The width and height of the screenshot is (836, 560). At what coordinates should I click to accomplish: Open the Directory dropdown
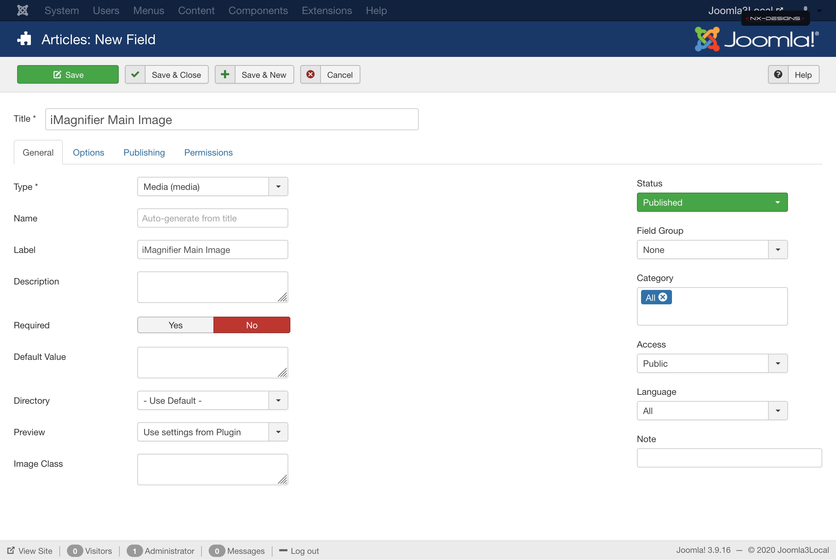(213, 400)
